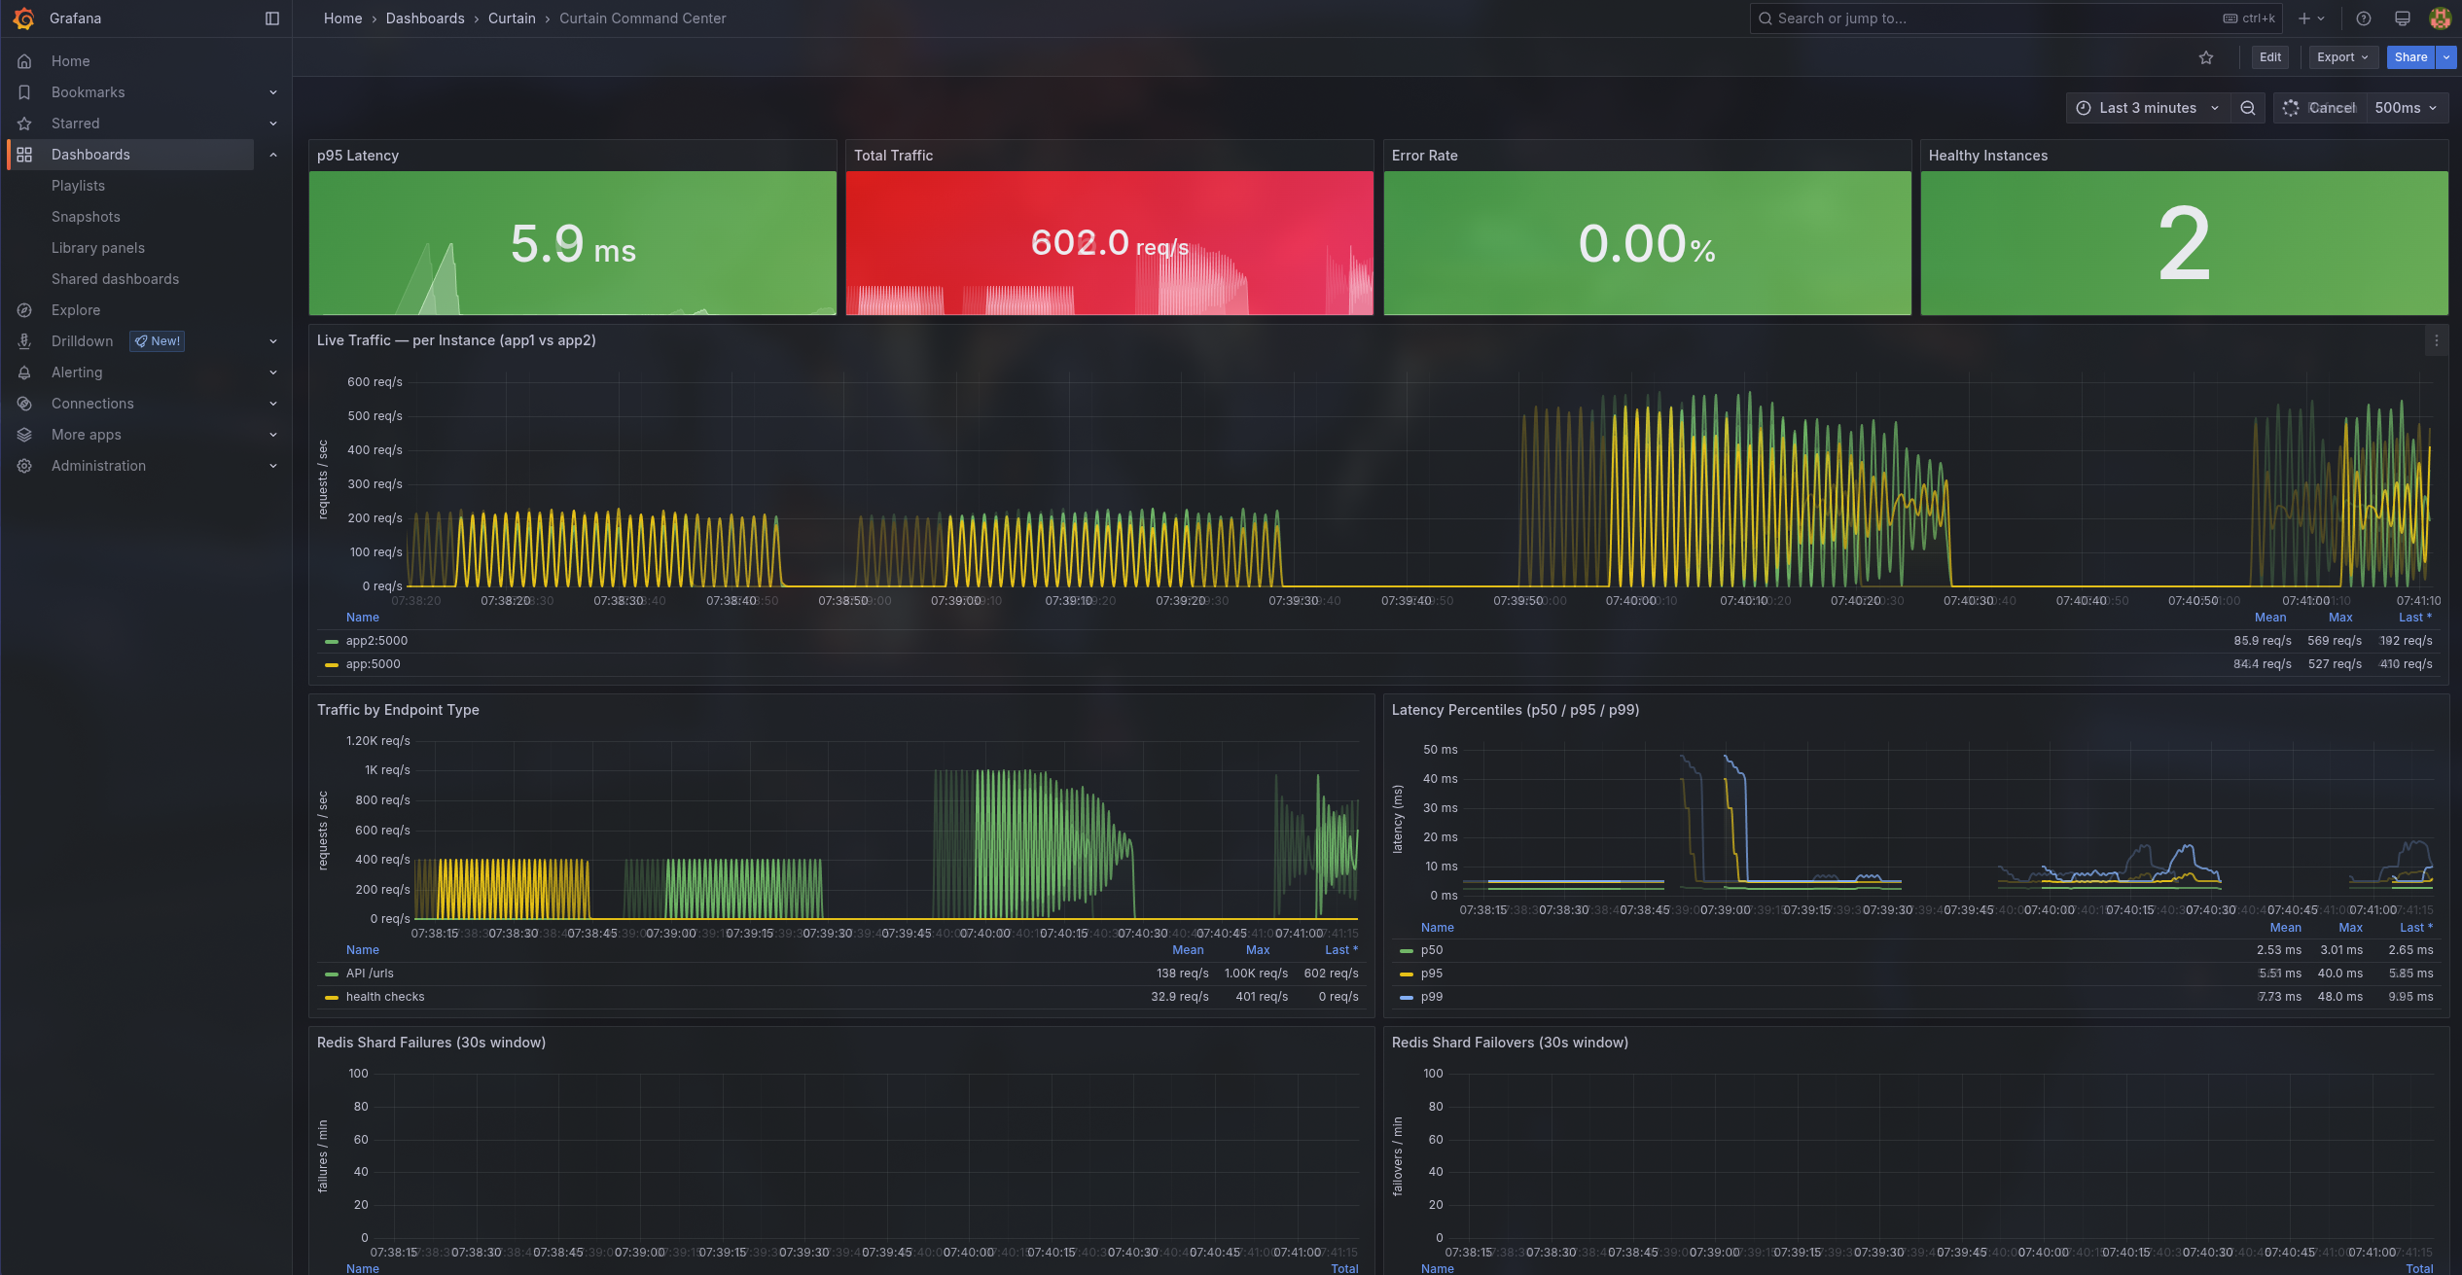This screenshot has width=2462, height=1275.
Task: Open the Snapshots menu item
Action: [x=86, y=217]
